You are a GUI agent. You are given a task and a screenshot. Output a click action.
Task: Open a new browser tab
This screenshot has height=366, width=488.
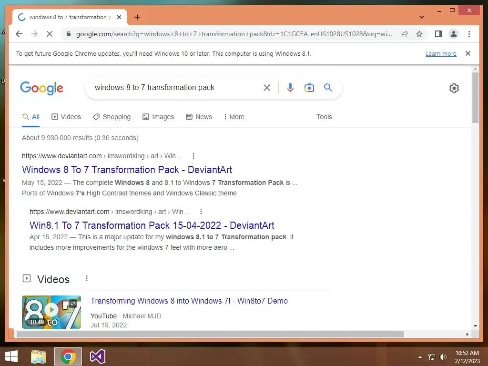click(137, 17)
